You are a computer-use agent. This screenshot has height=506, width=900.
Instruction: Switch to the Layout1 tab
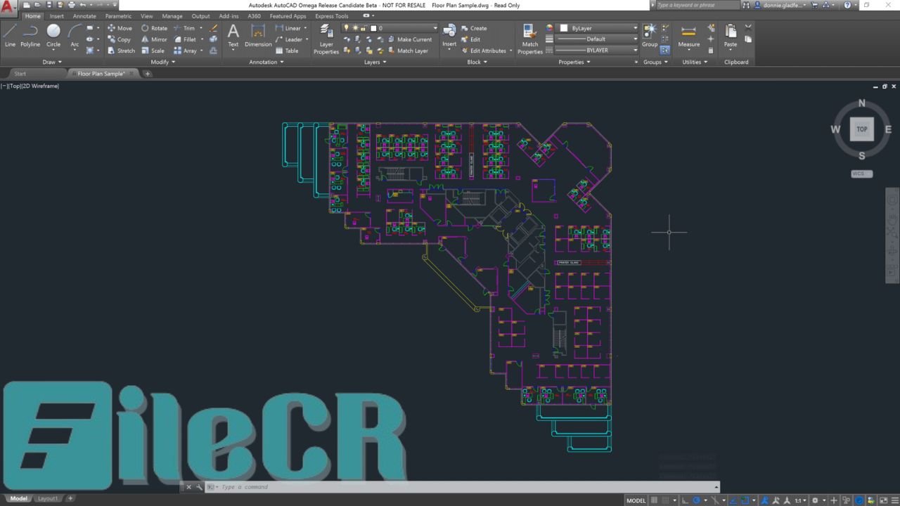pyautogui.click(x=48, y=499)
